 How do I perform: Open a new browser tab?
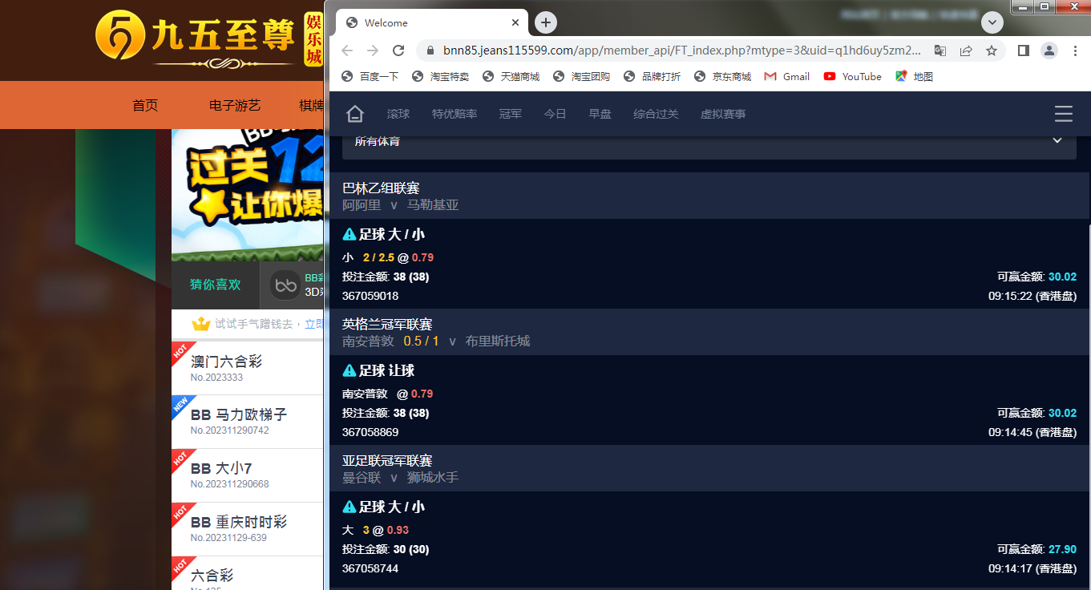546,22
